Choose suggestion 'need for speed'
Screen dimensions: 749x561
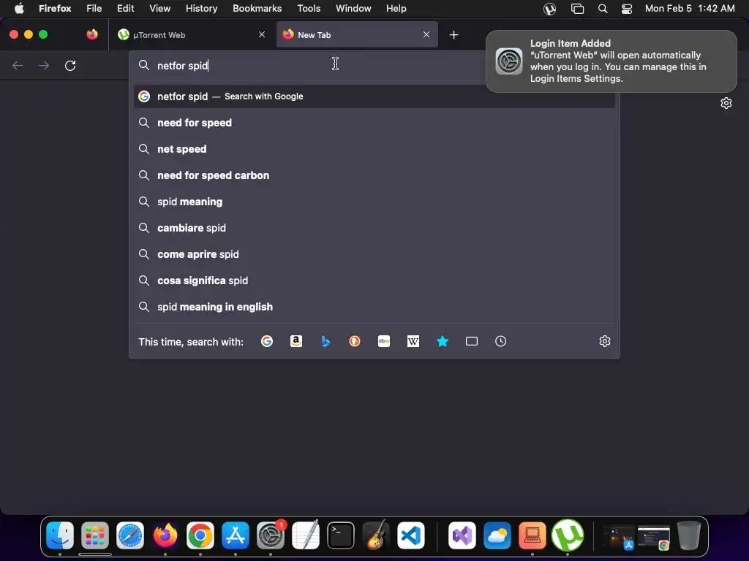374,123
